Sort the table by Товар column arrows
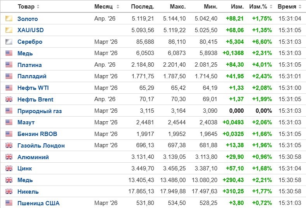306x208 pixels. pyautogui.click(x=38, y=7)
